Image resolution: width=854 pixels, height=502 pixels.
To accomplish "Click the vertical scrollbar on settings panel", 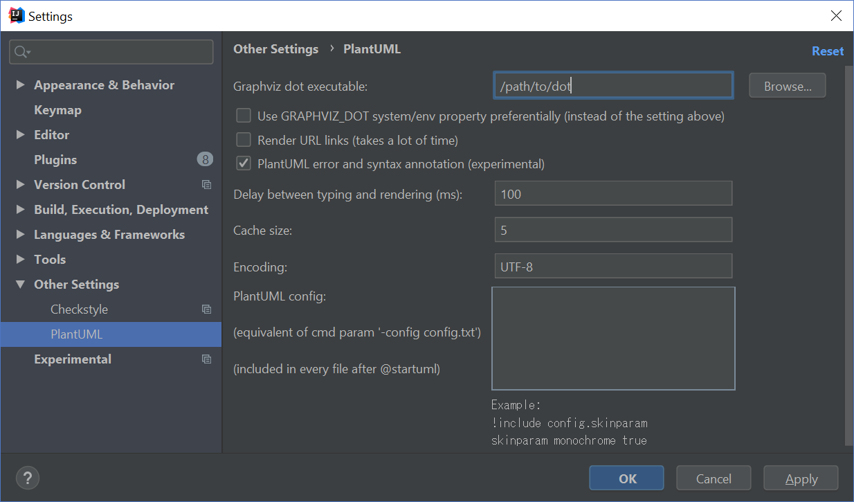I will click(849, 256).
